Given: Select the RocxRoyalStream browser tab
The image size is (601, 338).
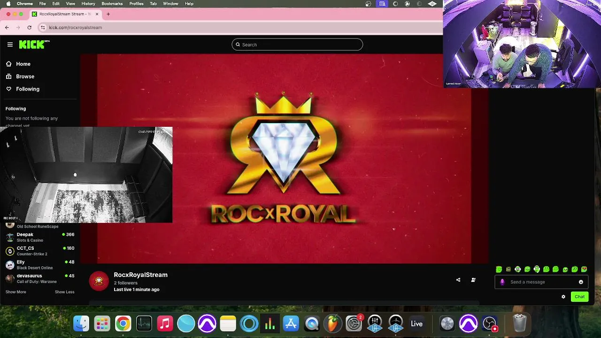Looking at the screenshot, I should tap(65, 14).
